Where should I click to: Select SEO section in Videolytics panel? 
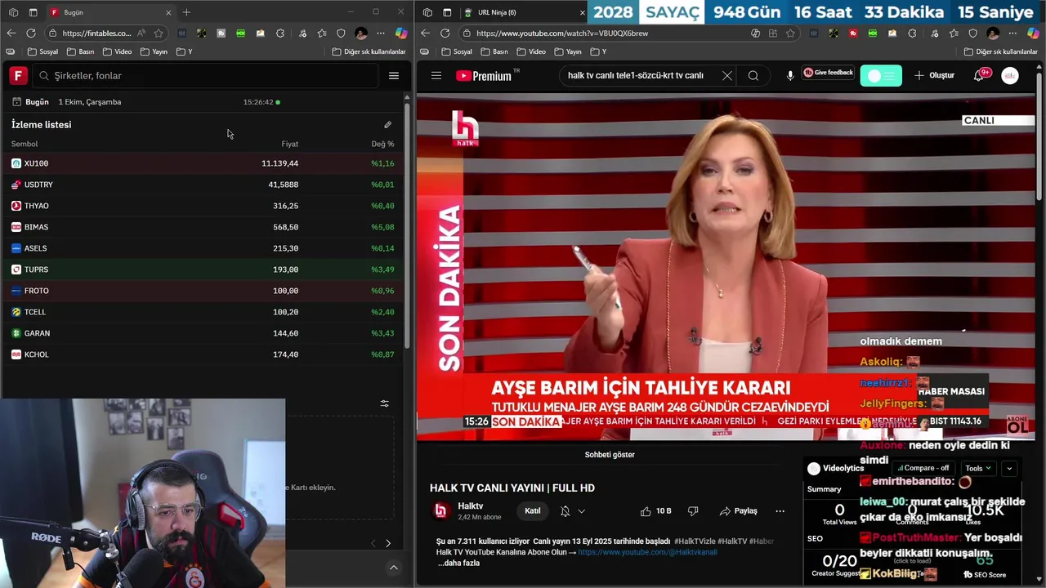[x=815, y=539]
